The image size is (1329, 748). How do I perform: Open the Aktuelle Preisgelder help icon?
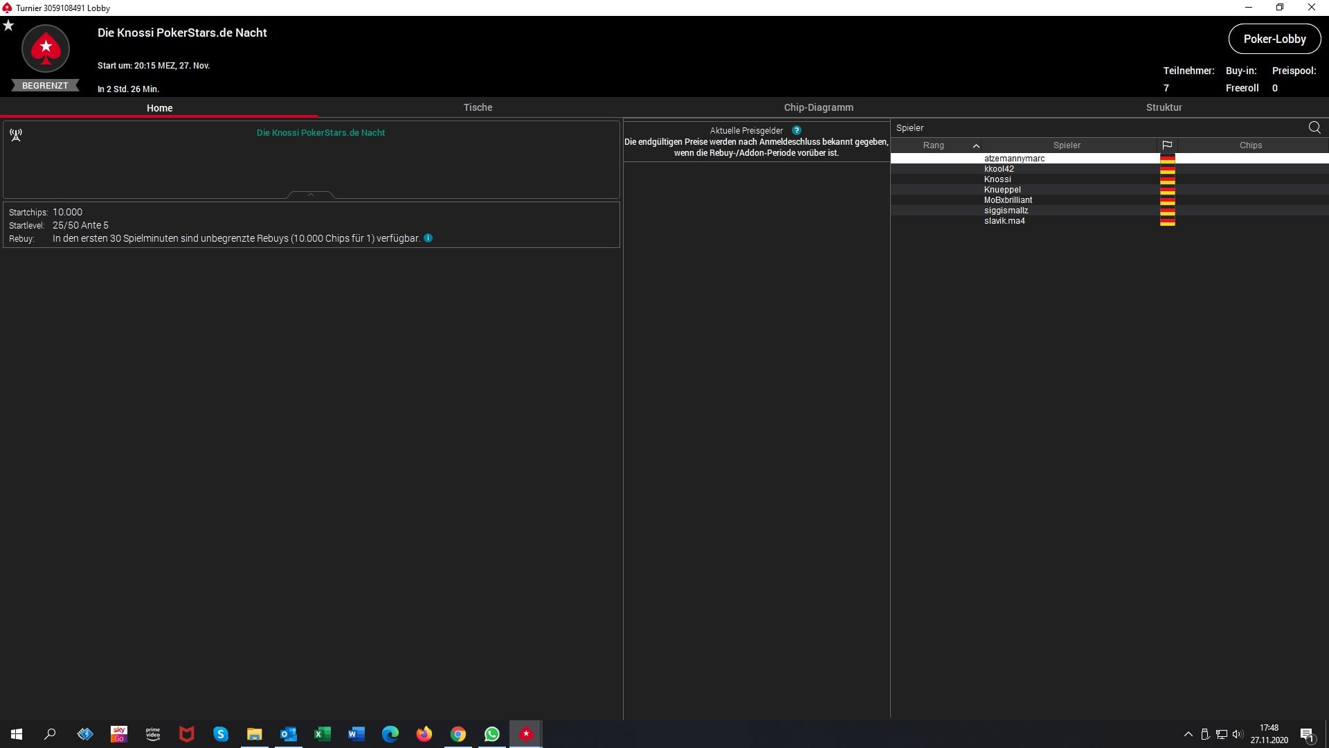pyautogui.click(x=797, y=130)
